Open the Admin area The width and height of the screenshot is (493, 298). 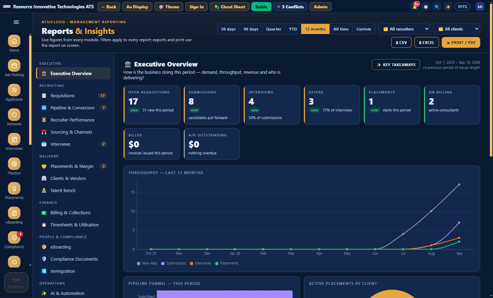pos(321,7)
